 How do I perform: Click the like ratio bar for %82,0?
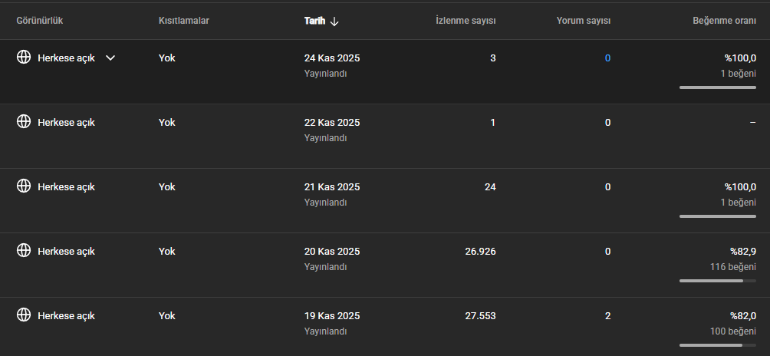(718, 345)
